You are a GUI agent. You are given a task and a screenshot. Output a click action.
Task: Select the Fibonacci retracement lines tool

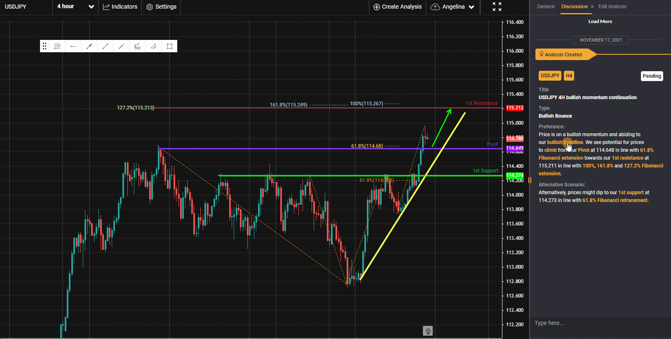(x=57, y=46)
